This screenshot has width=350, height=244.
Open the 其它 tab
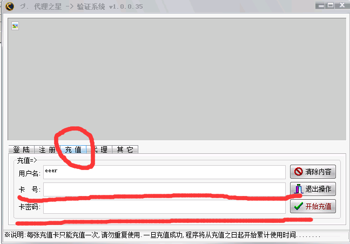pos(125,150)
